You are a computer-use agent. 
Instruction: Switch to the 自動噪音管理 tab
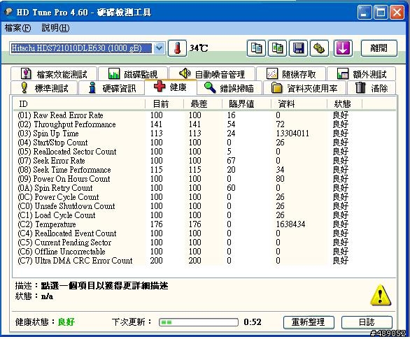pyautogui.click(x=212, y=74)
